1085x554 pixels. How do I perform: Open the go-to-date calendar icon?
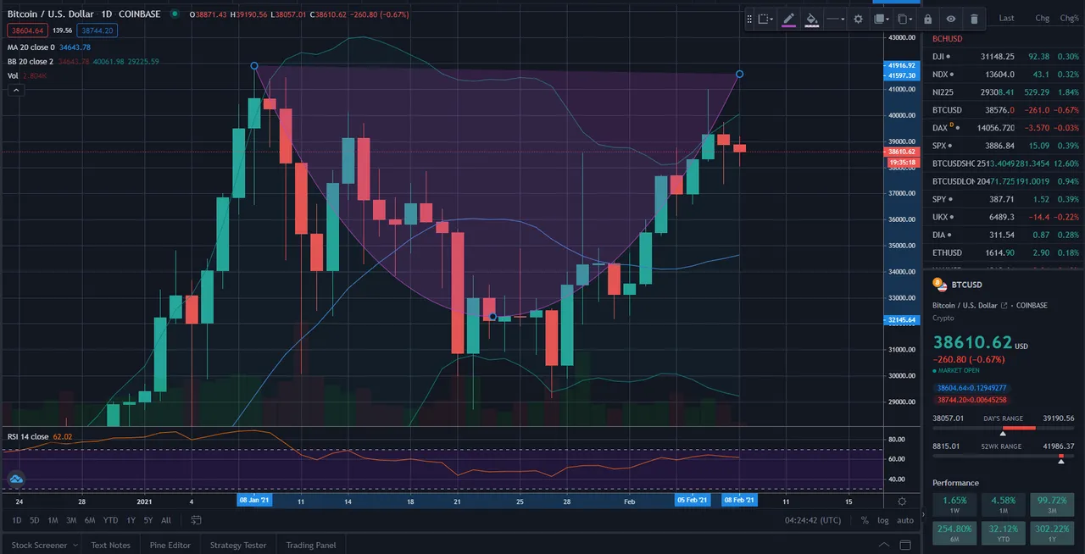click(x=196, y=520)
